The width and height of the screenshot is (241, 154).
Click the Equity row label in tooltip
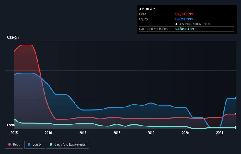coord(144,19)
